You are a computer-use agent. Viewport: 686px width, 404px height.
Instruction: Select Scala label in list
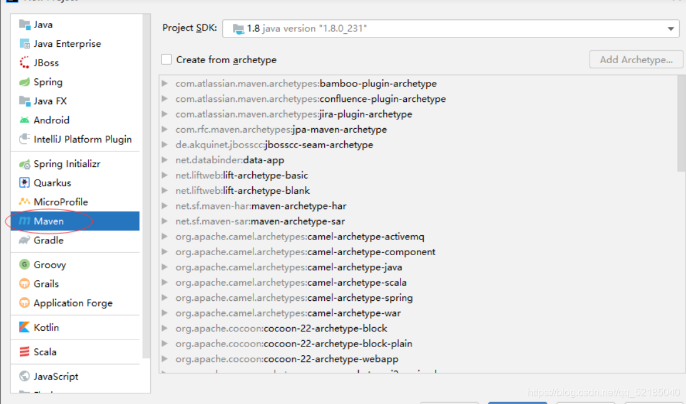coord(45,352)
